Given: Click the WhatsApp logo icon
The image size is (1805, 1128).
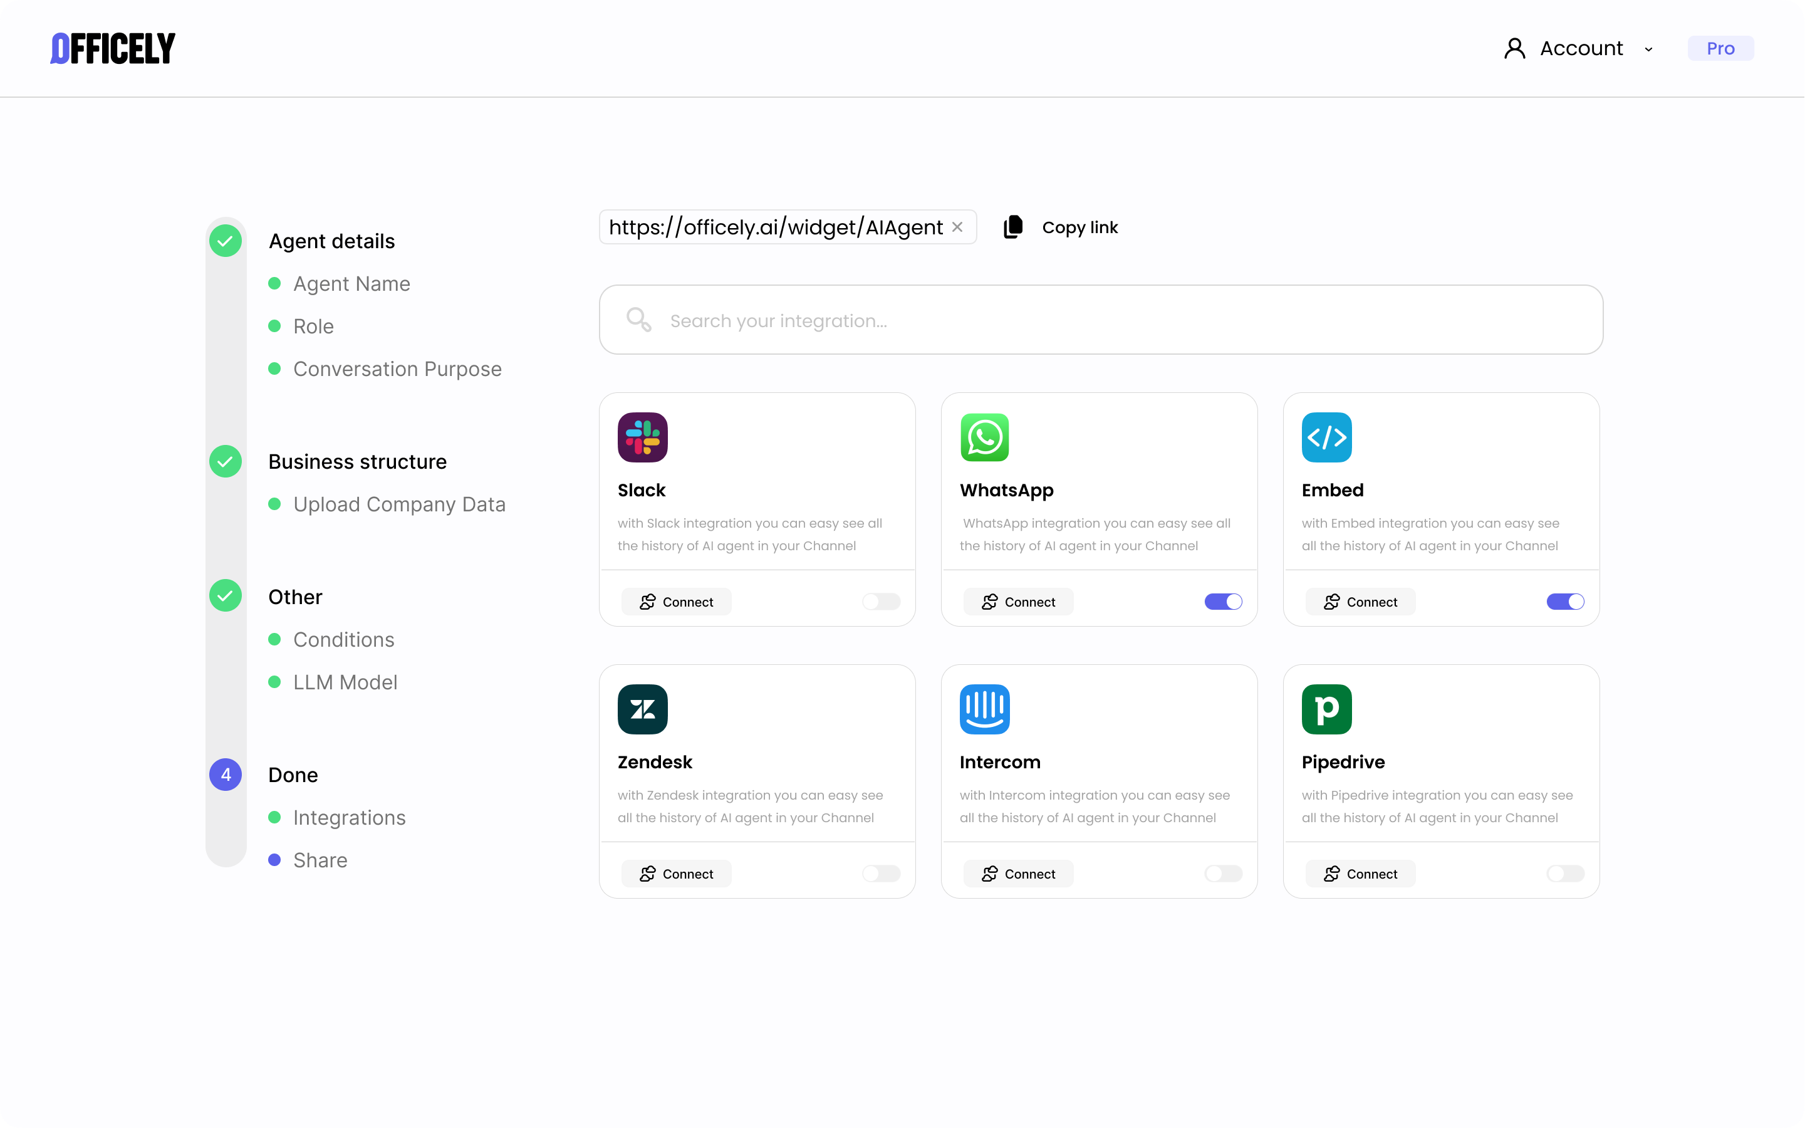Looking at the screenshot, I should pyautogui.click(x=984, y=437).
